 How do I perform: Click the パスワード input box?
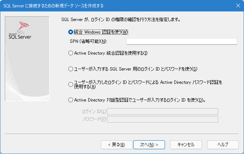point(162,119)
